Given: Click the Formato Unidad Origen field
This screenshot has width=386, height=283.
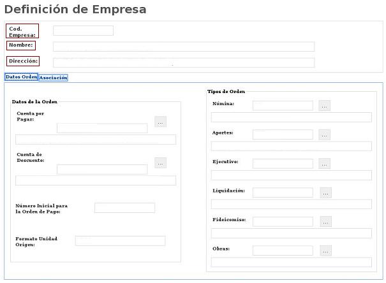Looking at the screenshot, I should coord(120,241).
